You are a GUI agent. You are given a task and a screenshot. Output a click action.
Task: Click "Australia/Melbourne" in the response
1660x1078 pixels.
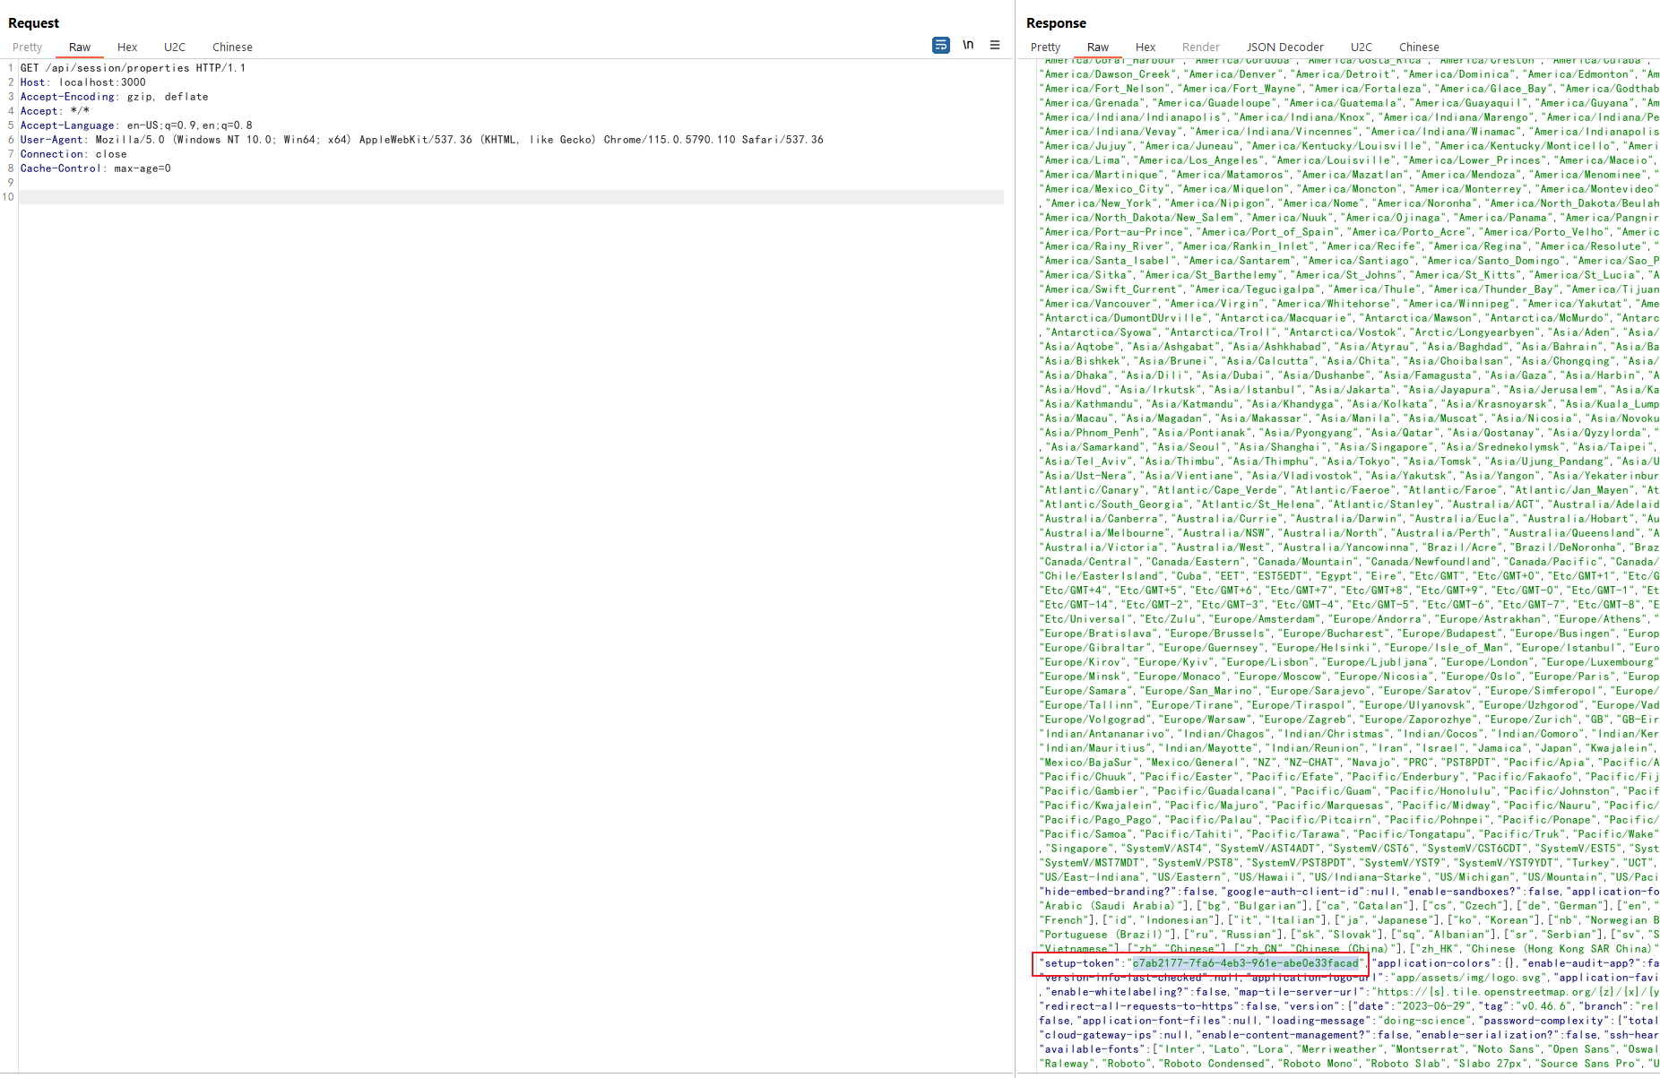click(1102, 533)
